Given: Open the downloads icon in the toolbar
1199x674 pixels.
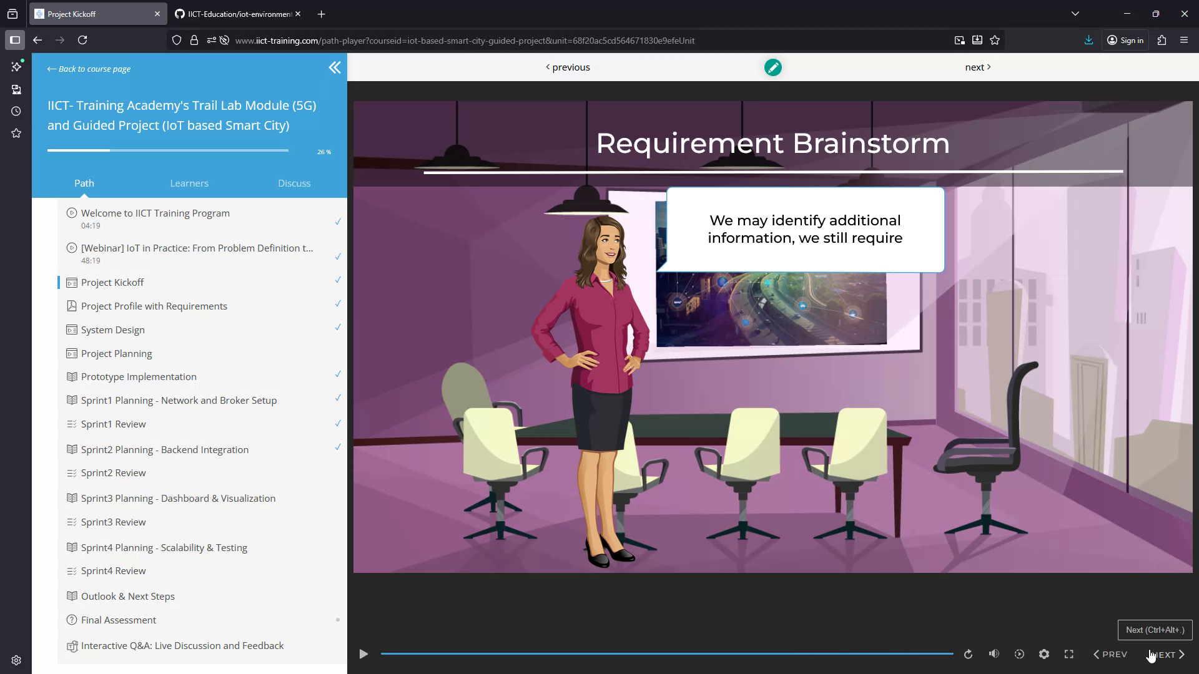Looking at the screenshot, I should click(1088, 40).
